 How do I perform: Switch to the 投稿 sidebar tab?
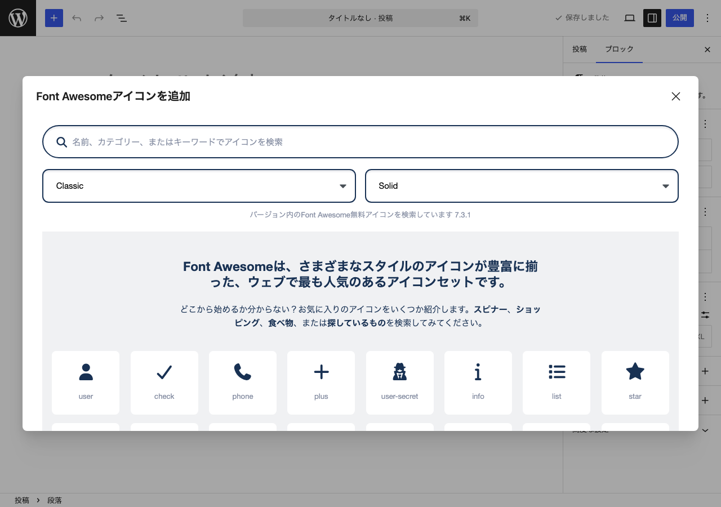[x=580, y=50]
